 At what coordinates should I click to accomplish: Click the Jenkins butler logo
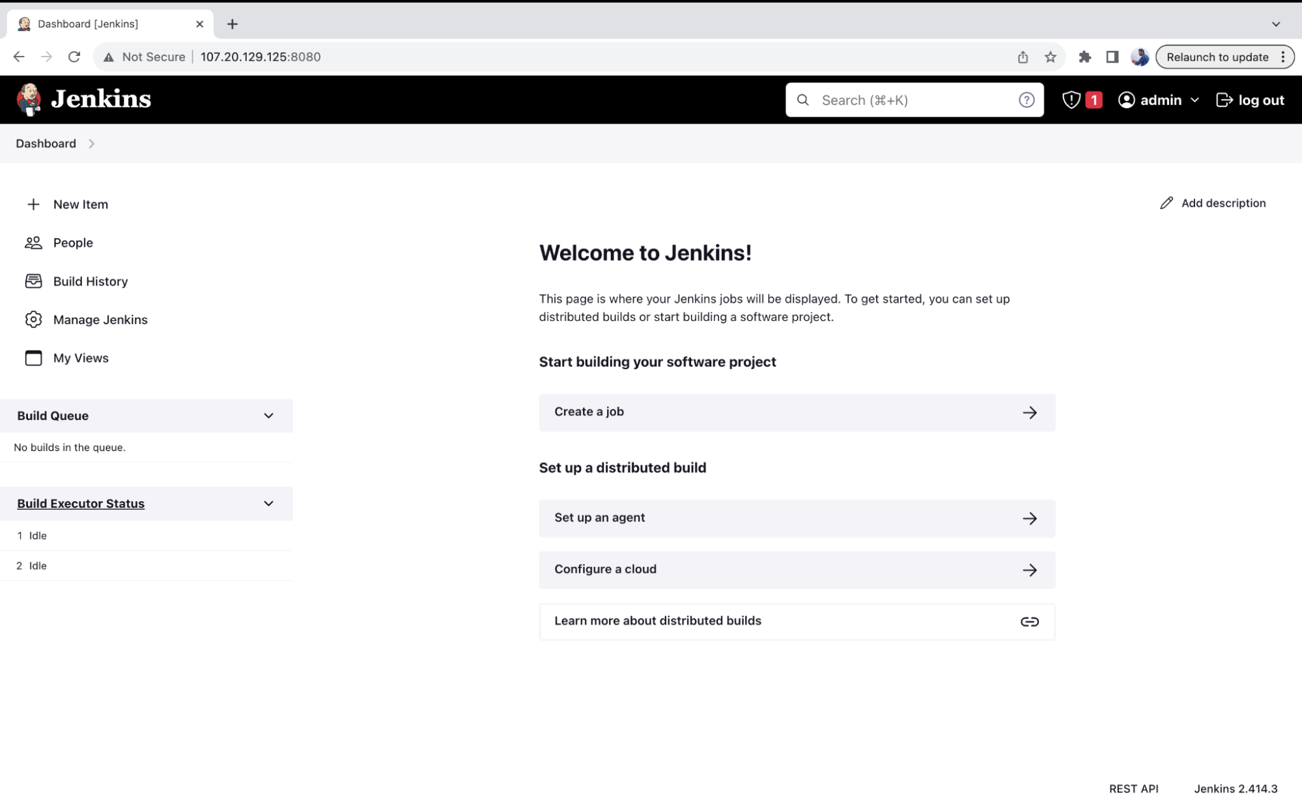[x=29, y=99]
